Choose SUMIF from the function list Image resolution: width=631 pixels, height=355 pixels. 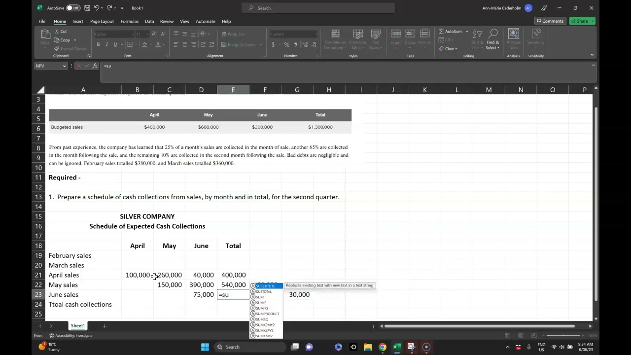[x=266, y=303]
